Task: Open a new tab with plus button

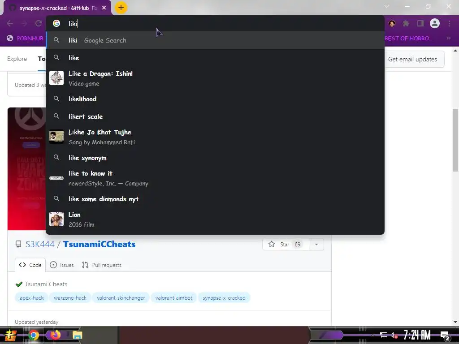Action: [121, 8]
